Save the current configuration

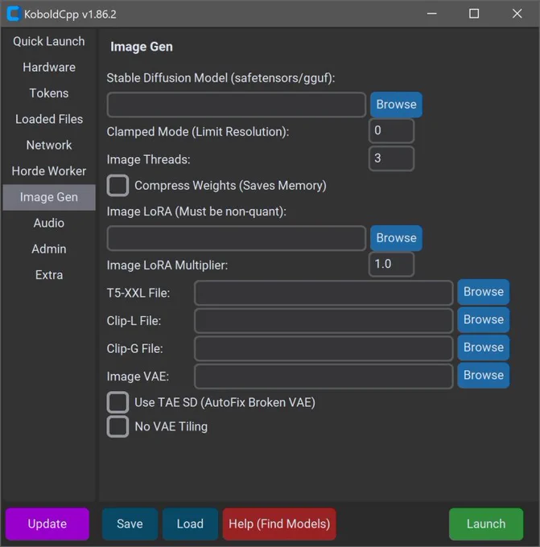pyautogui.click(x=130, y=524)
